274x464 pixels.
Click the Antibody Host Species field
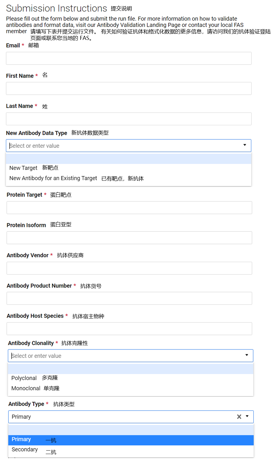[x=129, y=329]
